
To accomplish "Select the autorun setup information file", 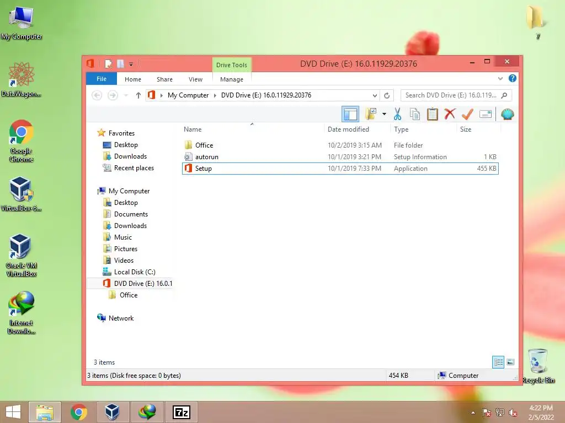I will 340,157.
